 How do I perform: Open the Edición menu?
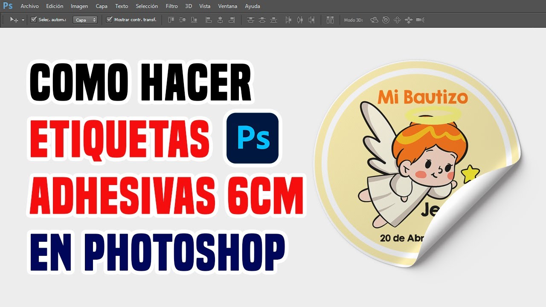coord(55,6)
